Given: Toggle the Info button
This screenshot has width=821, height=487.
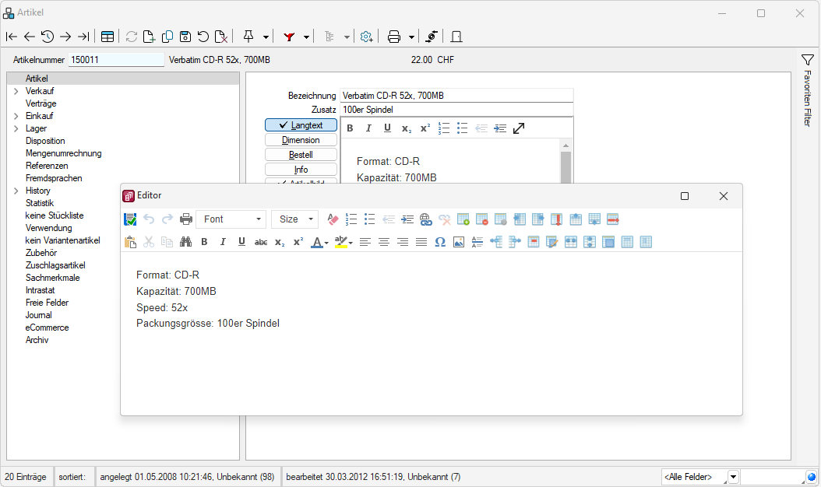Looking at the screenshot, I should pos(301,169).
